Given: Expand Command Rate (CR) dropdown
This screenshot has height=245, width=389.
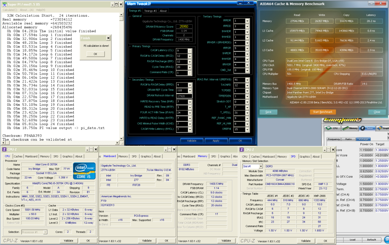Looking at the screenshot, I should point(189,73).
